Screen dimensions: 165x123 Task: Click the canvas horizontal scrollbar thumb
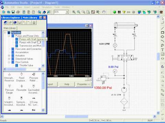76,117
